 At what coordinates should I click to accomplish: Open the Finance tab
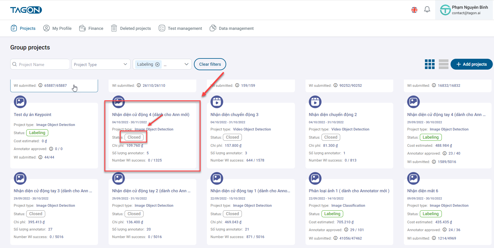point(91,28)
